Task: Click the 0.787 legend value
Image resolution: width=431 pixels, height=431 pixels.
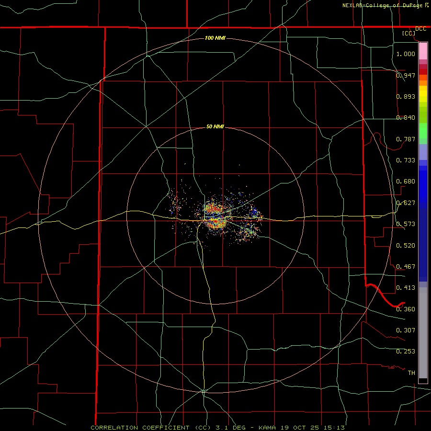Action: pyautogui.click(x=406, y=139)
